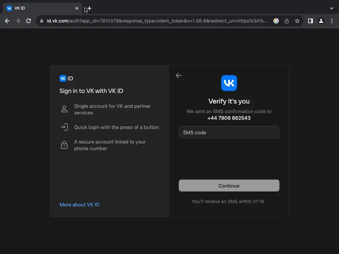Click the login arrow icon beside Quick login
Screen dimensions: 339x254
click(64, 127)
